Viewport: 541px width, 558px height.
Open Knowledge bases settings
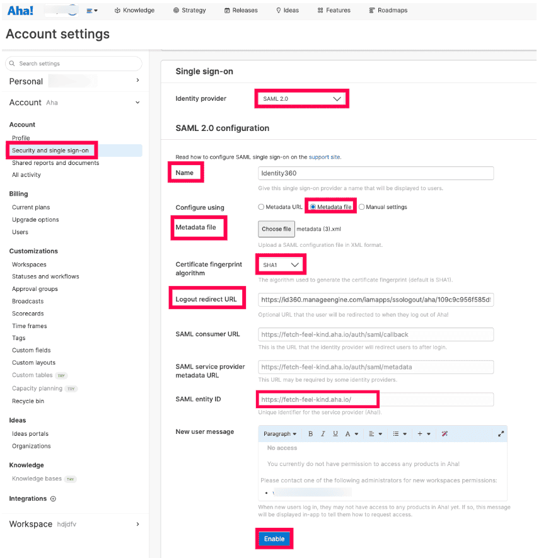pos(37,479)
